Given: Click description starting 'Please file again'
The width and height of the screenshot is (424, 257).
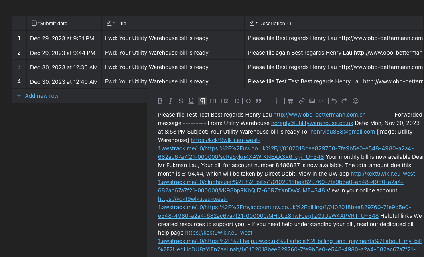Looking at the screenshot, I should [x=334, y=53].
